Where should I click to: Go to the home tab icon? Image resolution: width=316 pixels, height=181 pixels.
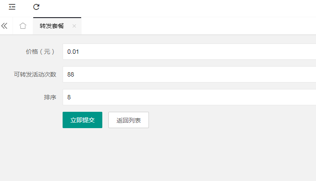(x=23, y=26)
